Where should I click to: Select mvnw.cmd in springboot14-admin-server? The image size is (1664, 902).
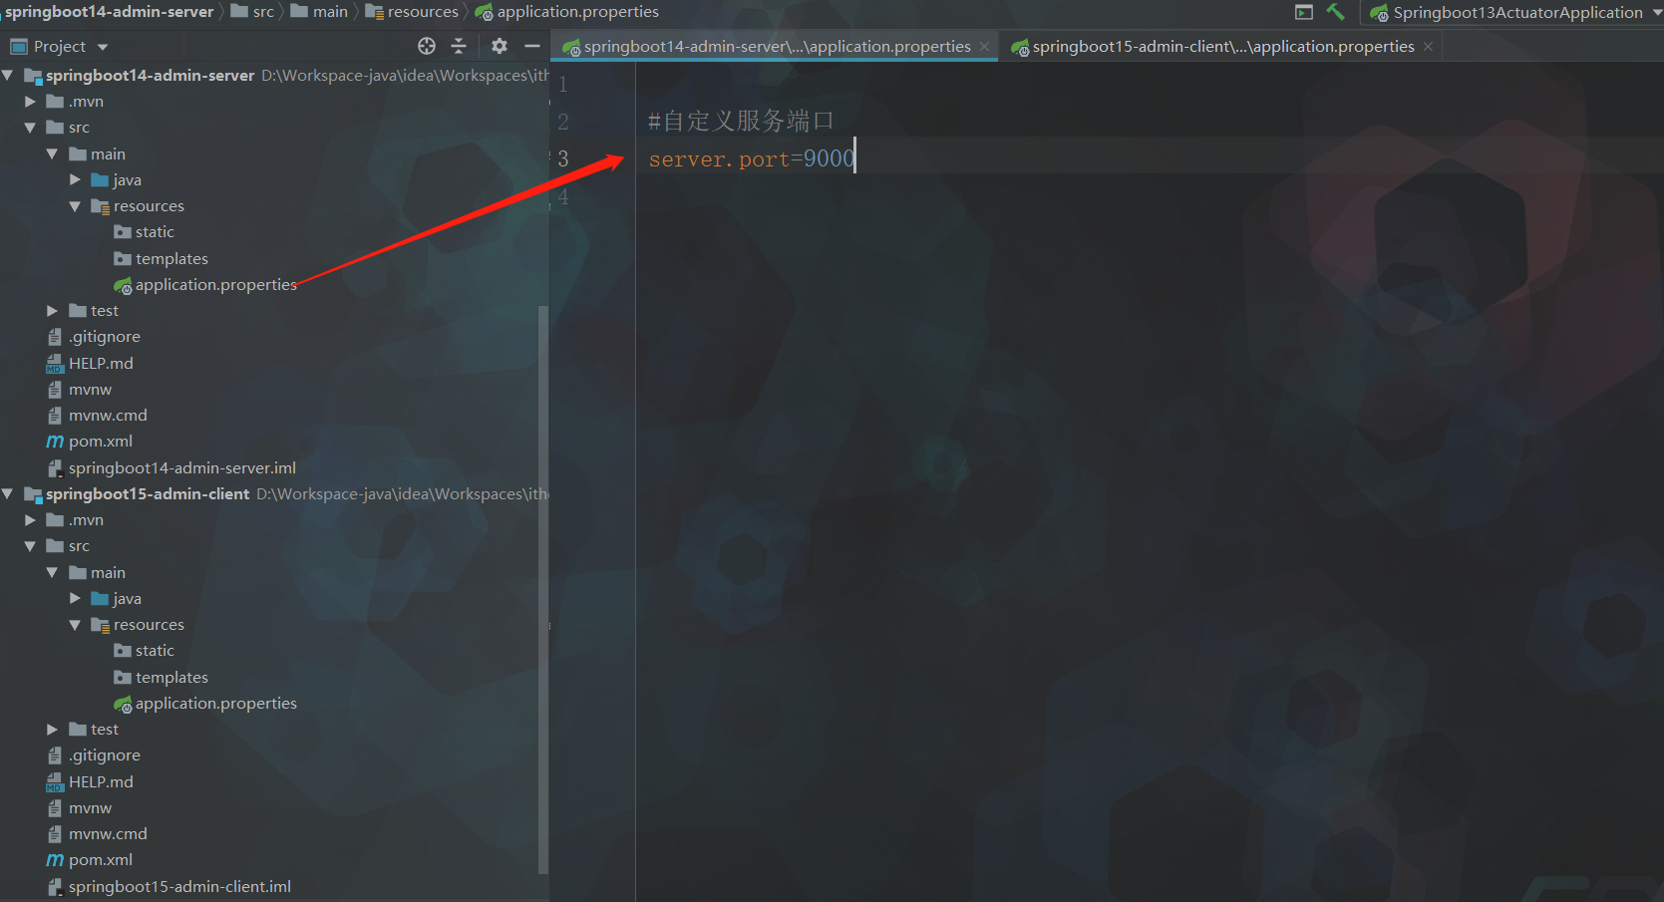97,416
